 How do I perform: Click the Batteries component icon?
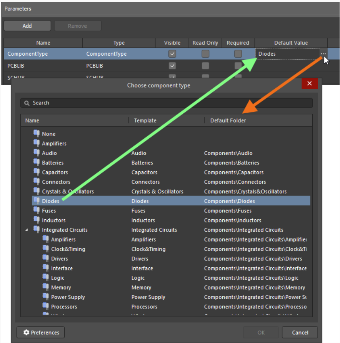36,162
